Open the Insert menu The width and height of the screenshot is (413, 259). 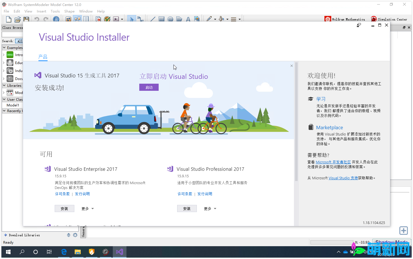(x=41, y=11)
